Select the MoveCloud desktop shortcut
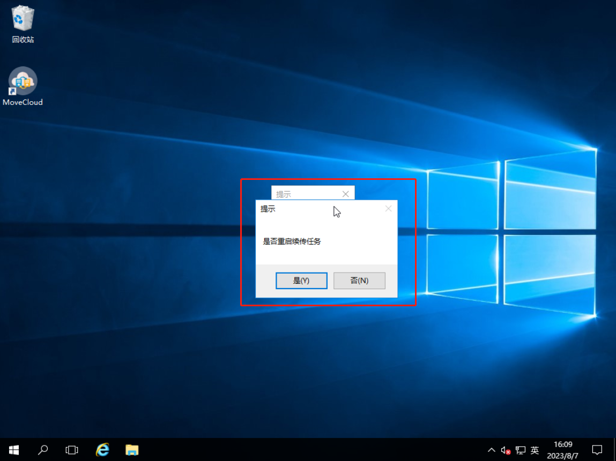Viewport: 616px width, 461px height. (x=23, y=86)
